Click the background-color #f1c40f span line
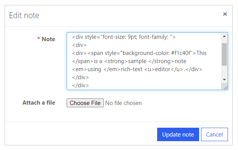The width and height of the screenshot is (238, 150). (139, 53)
